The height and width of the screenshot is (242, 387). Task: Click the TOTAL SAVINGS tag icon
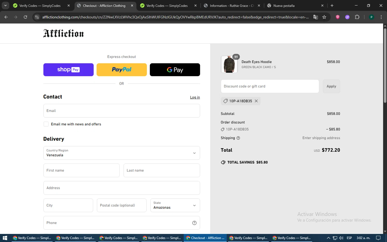click(223, 162)
